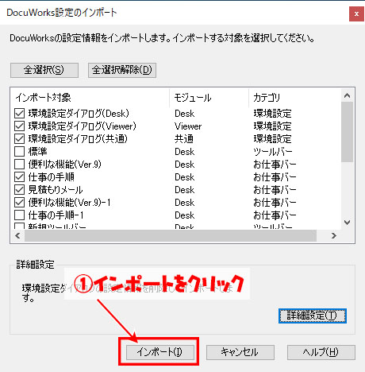Open help with ヘルプ(H) button

point(321,352)
